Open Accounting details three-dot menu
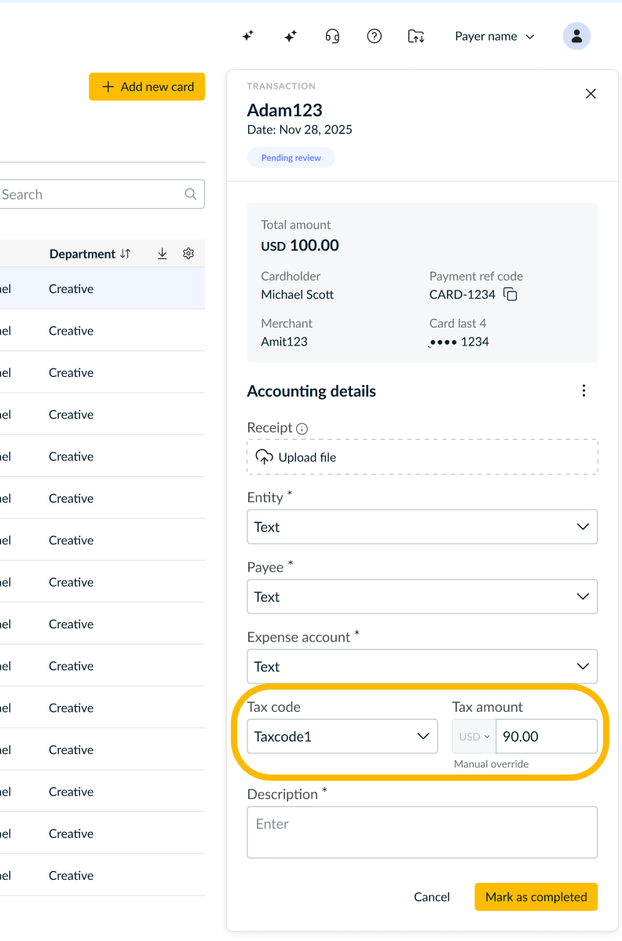The width and height of the screenshot is (622, 941). click(x=584, y=391)
